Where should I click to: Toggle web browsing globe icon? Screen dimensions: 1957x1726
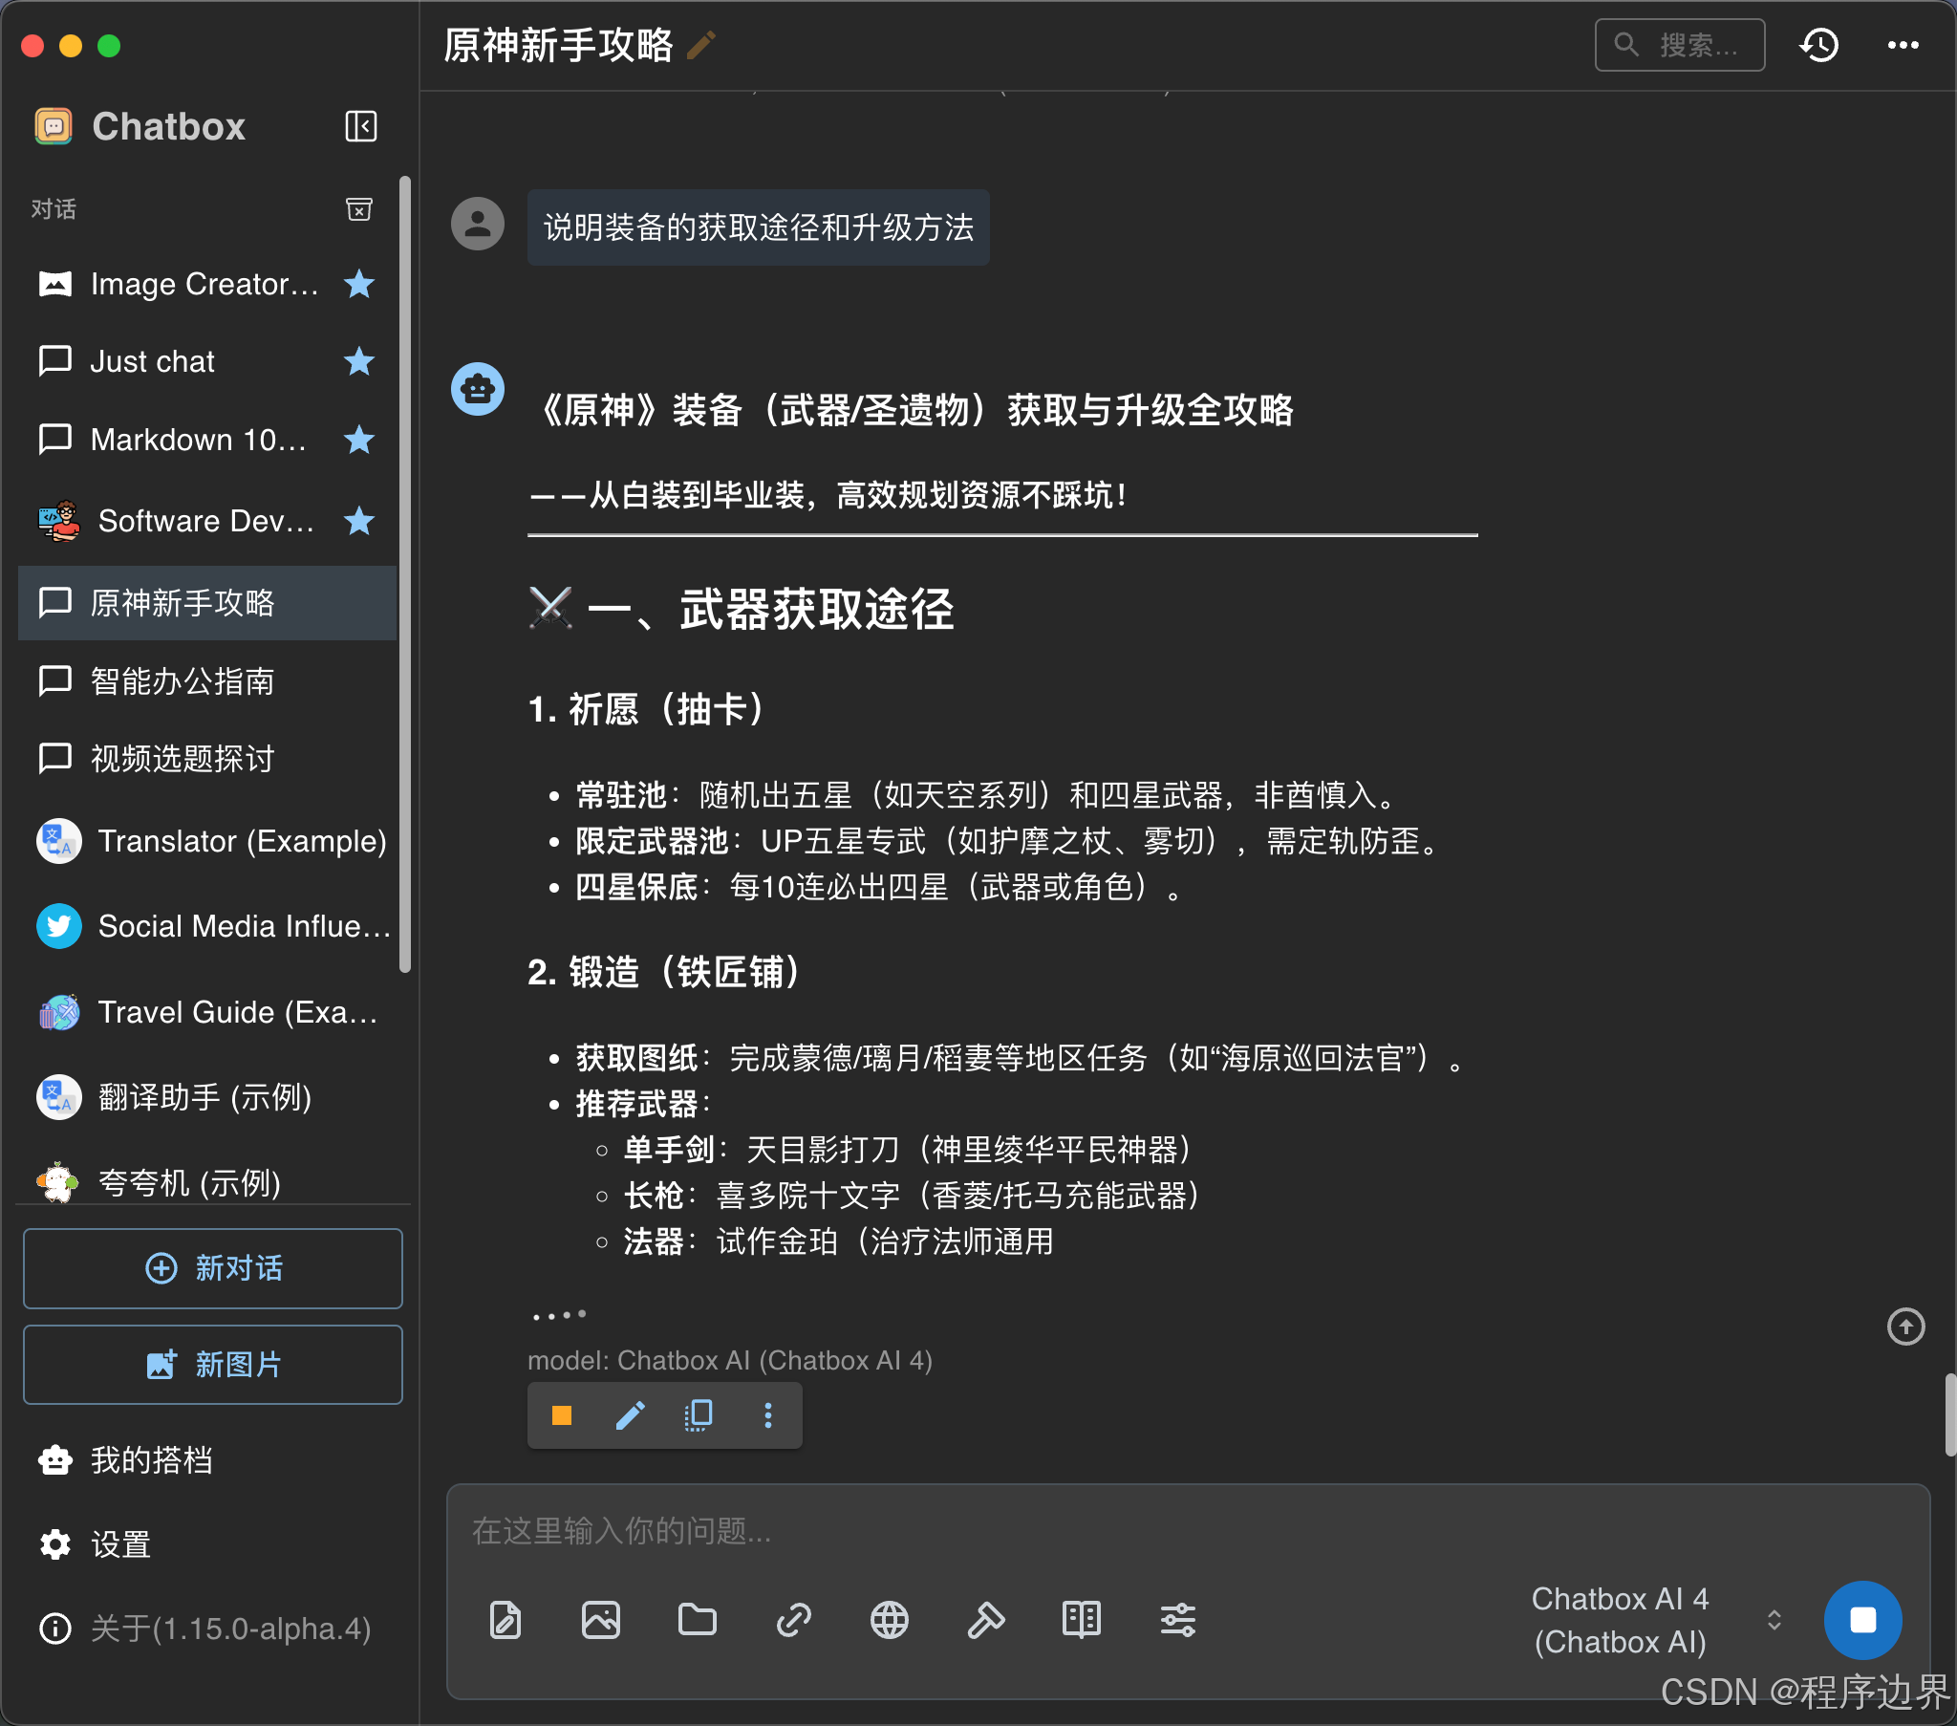coord(890,1620)
